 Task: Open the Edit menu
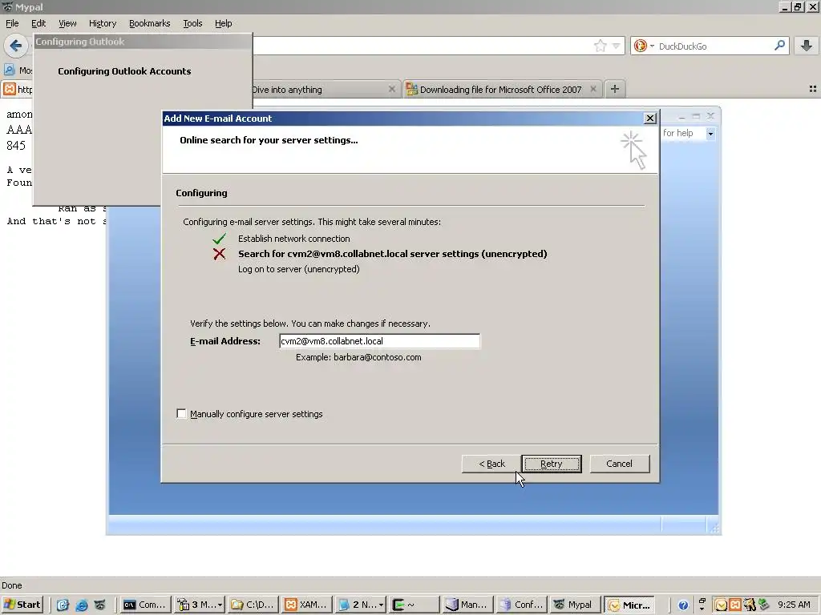[x=38, y=23]
